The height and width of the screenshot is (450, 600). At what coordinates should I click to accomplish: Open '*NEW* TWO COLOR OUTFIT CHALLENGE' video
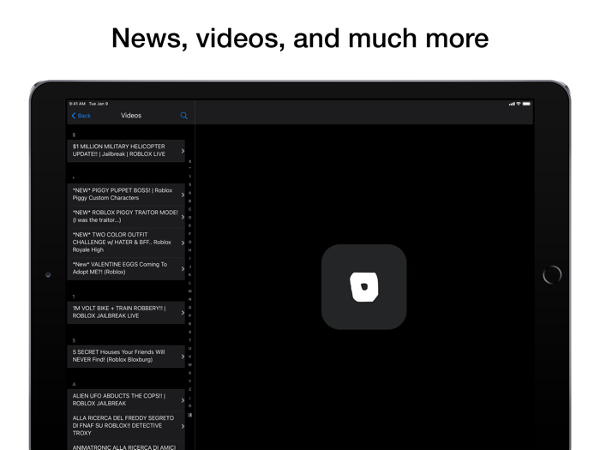pos(126,243)
